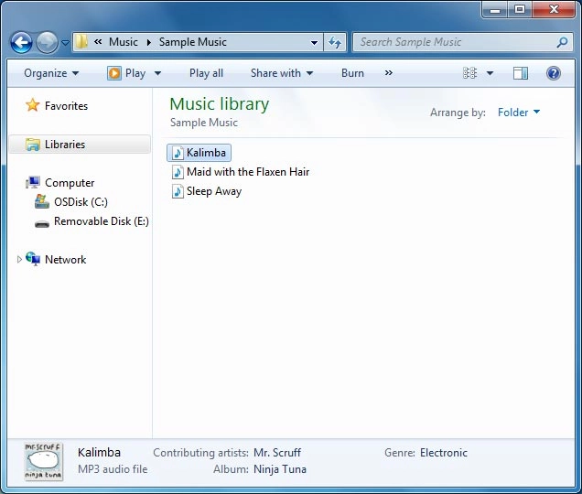Open the Share with menu
This screenshot has height=494, width=582.
281,73
